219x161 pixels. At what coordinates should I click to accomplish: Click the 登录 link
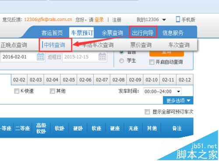pos(99,20)
